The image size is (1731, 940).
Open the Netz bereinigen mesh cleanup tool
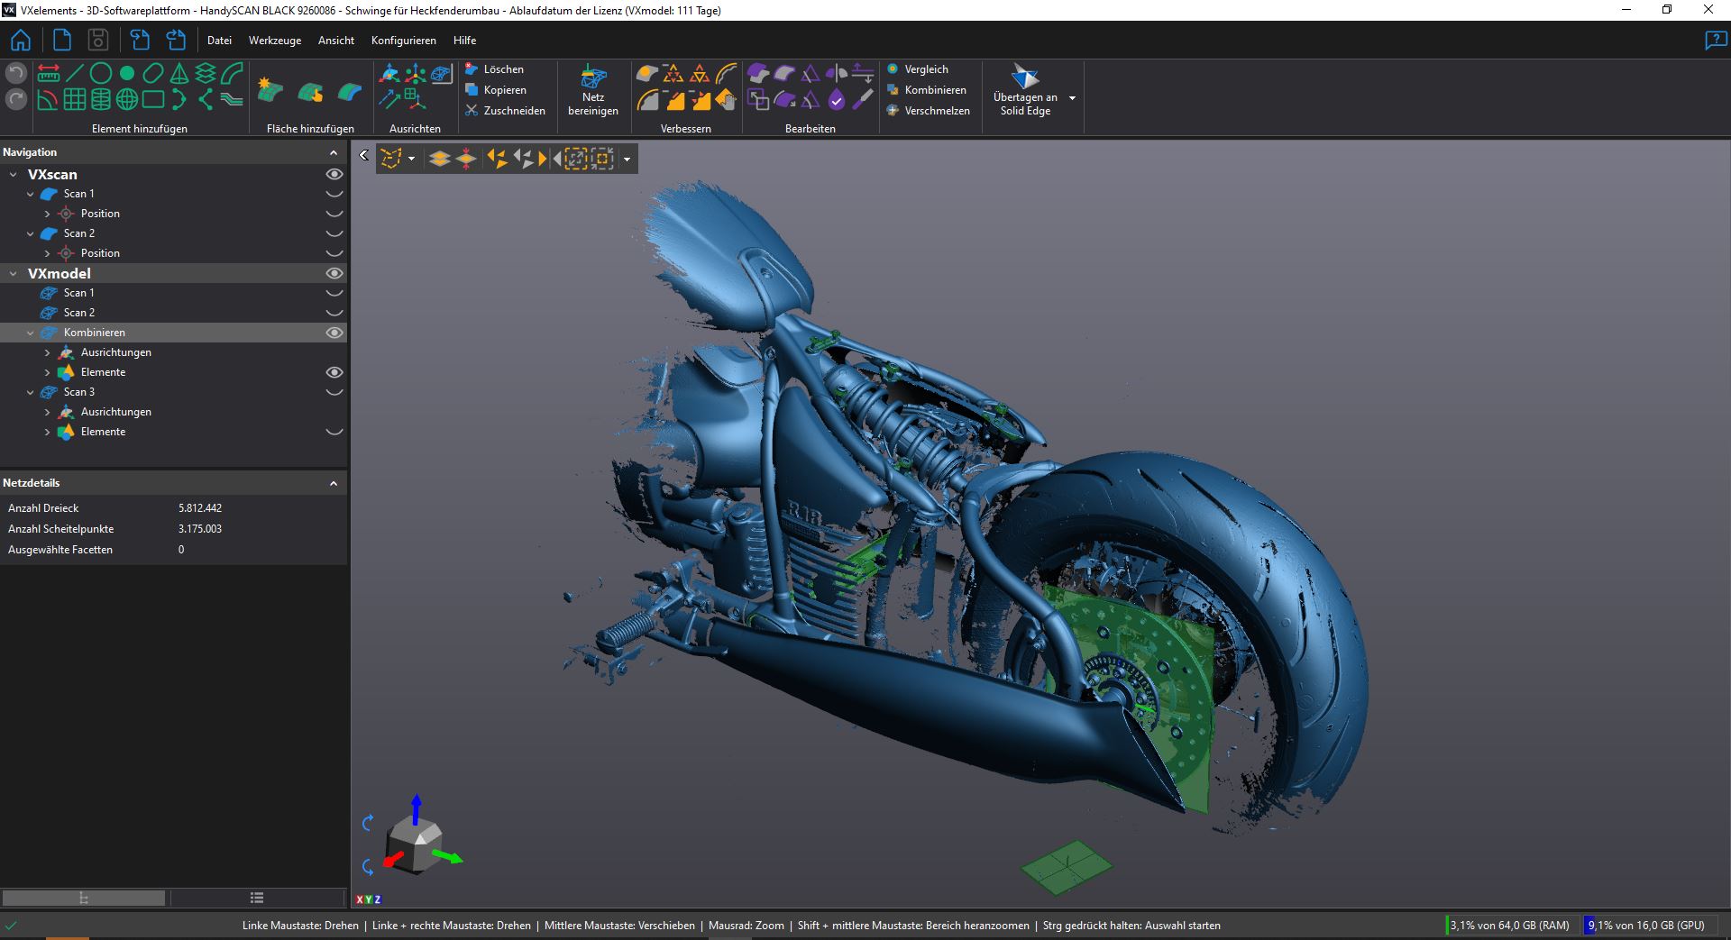pyautogui.click(x=593, y=89)
